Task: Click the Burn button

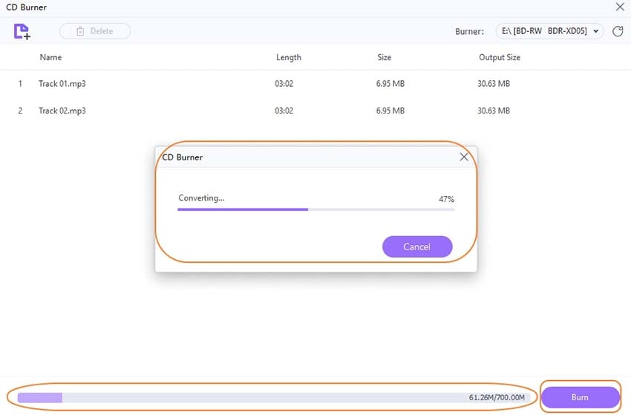Action: (580, 397)
